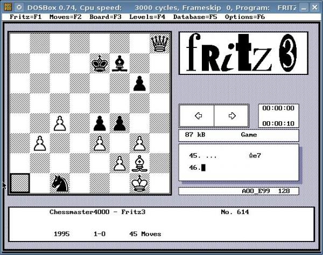
Task: Open the Board=F3 menu
Action: click(x=106, y=17)
